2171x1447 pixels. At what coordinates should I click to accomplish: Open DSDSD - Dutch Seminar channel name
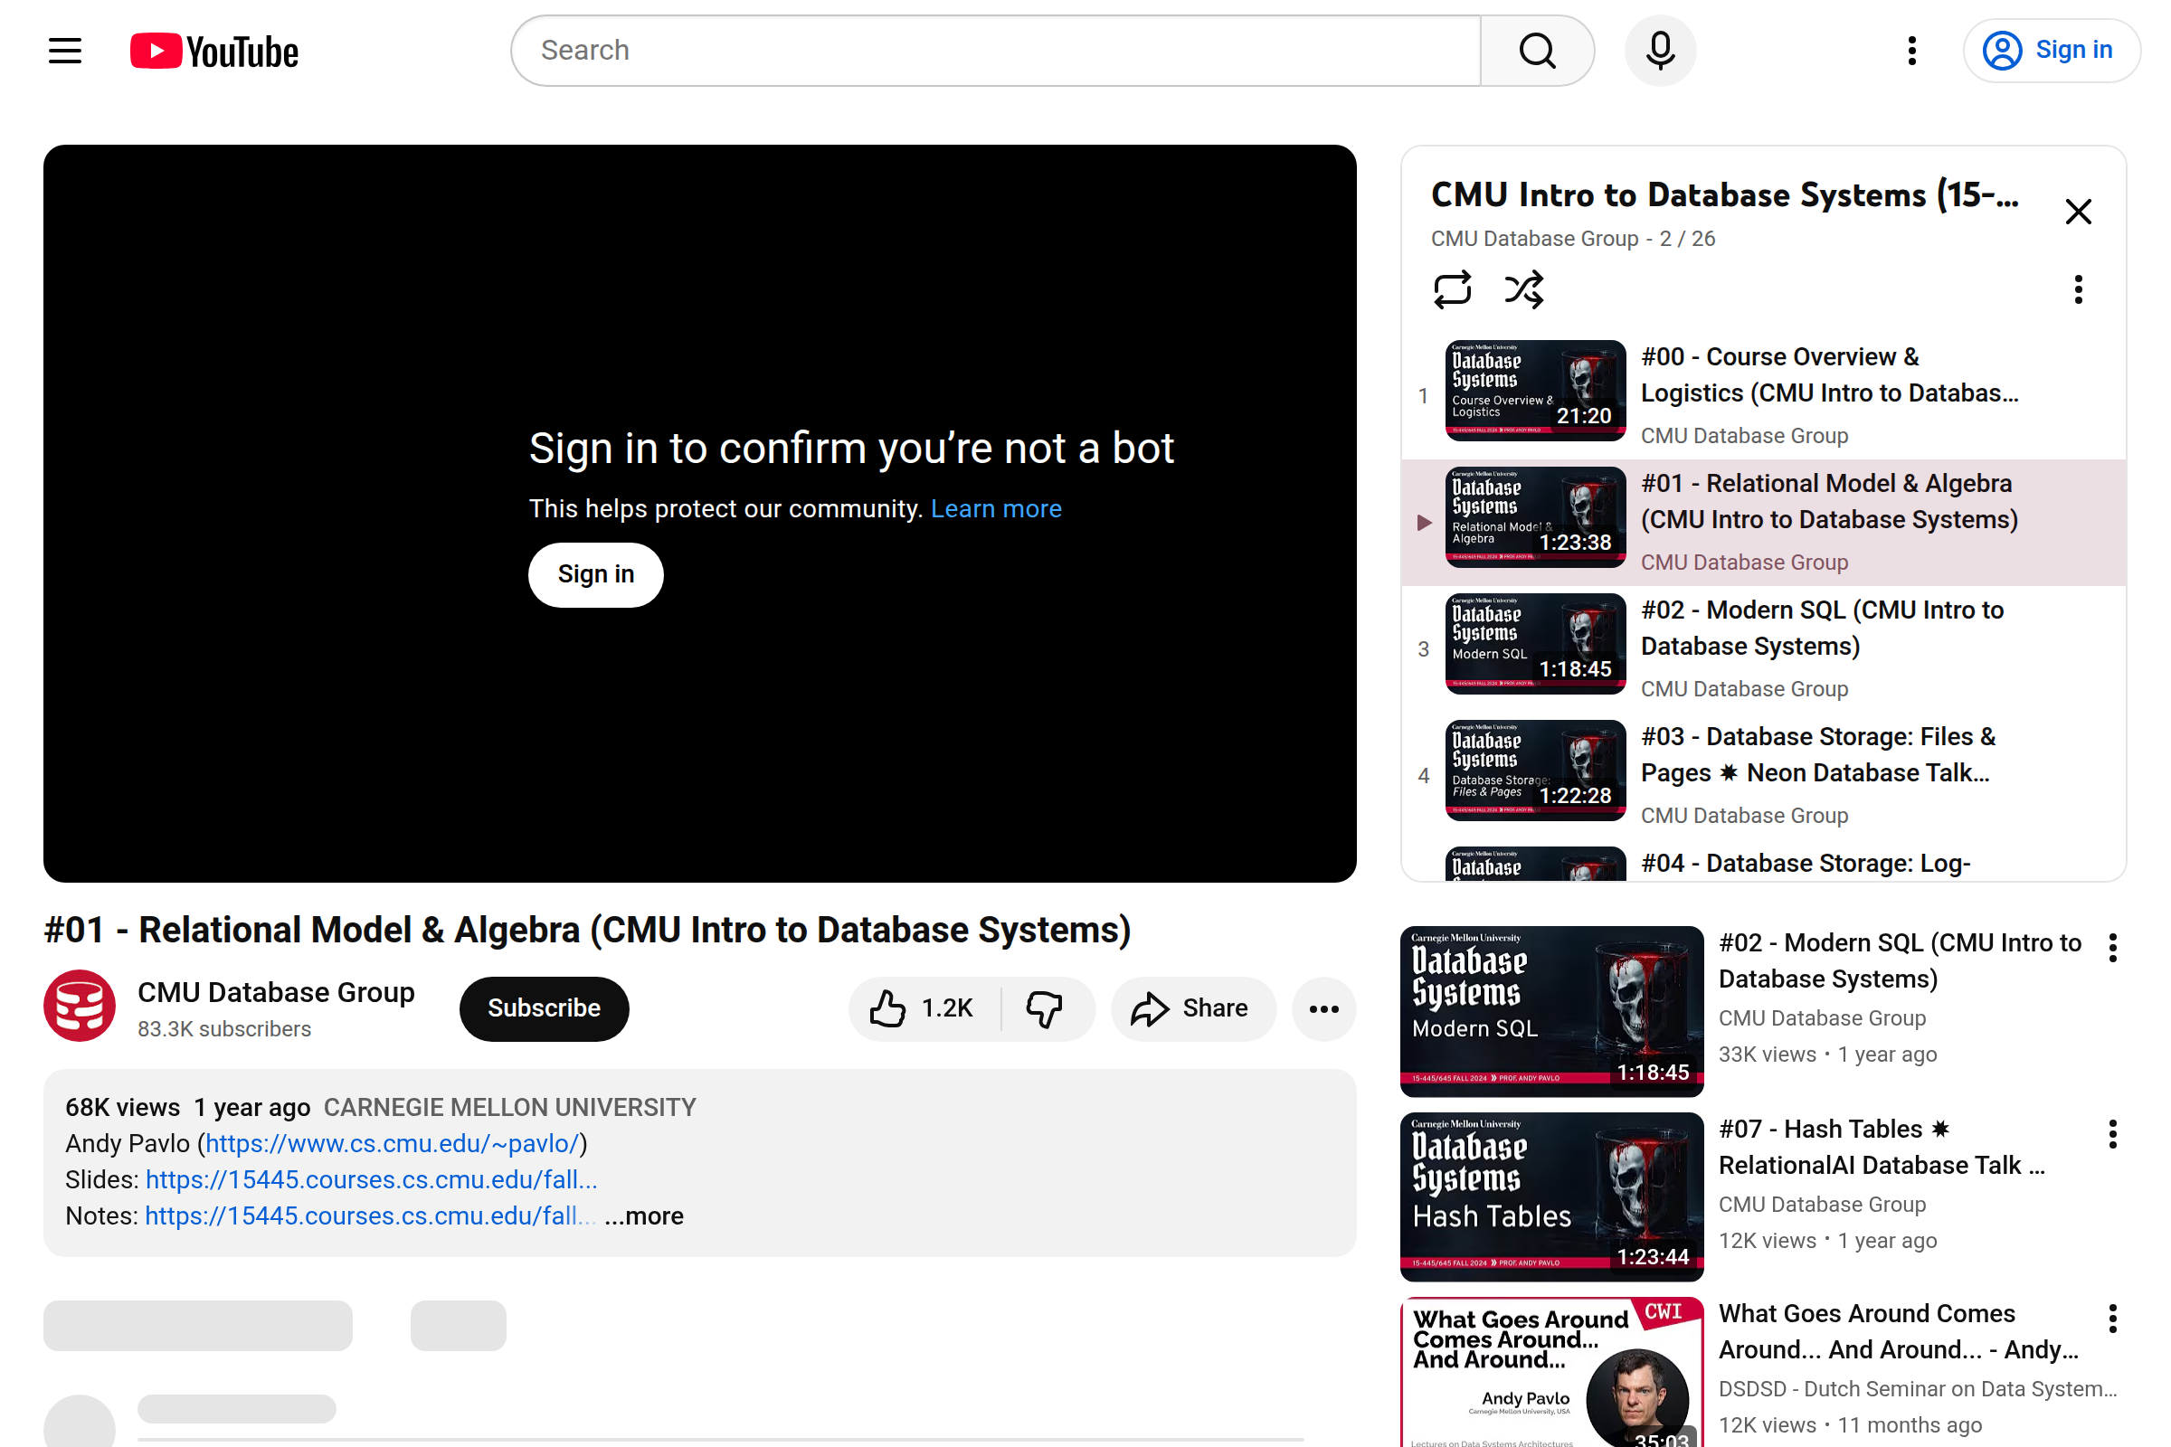point(1917,1389)
